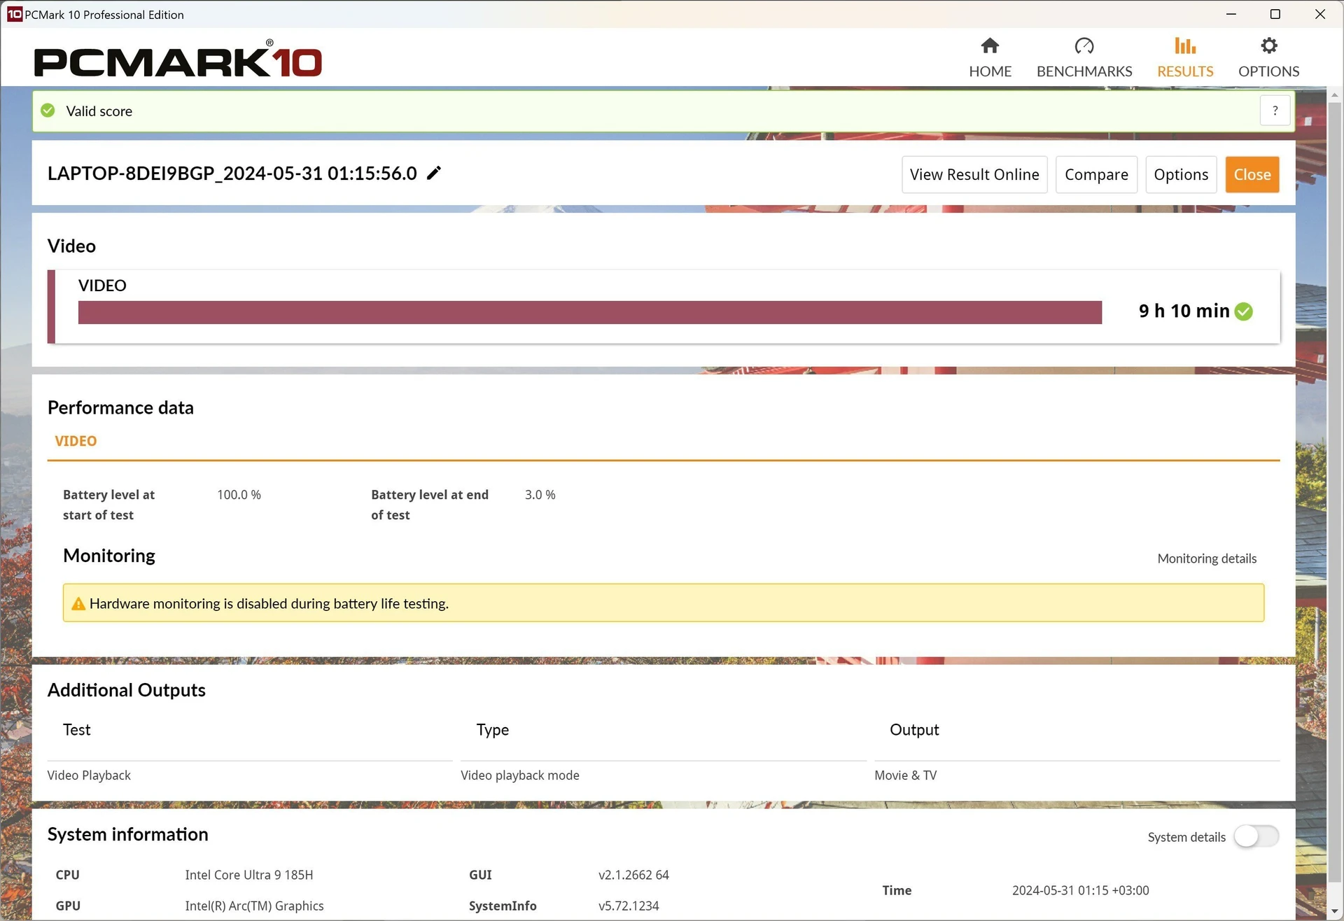Image resolution: width=1344 pixels, height=921 pixels.
Task: Click the SystemInfo version v5.72.1234
Action: 629,906
